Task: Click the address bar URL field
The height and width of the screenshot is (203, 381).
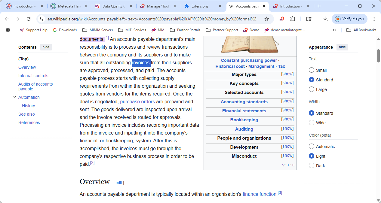Action: tap(153, 19)
